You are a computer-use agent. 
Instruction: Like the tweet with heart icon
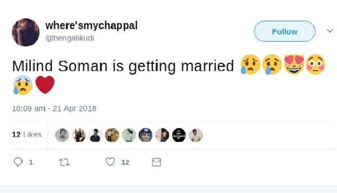pos(110,162)
